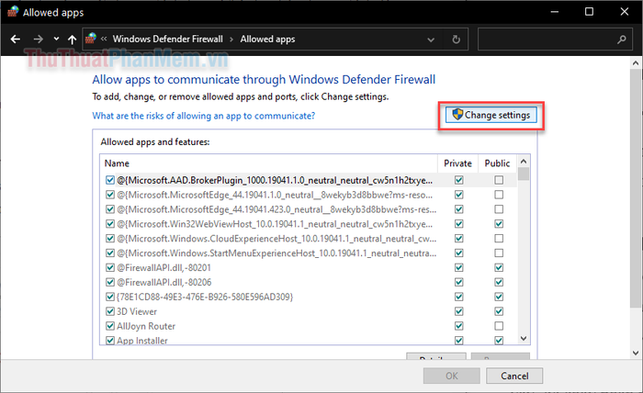Click the window's vertical scrollbar thumb
This screenshot has height=393, width=643.
pyautogui.click(x=636, y=188)
